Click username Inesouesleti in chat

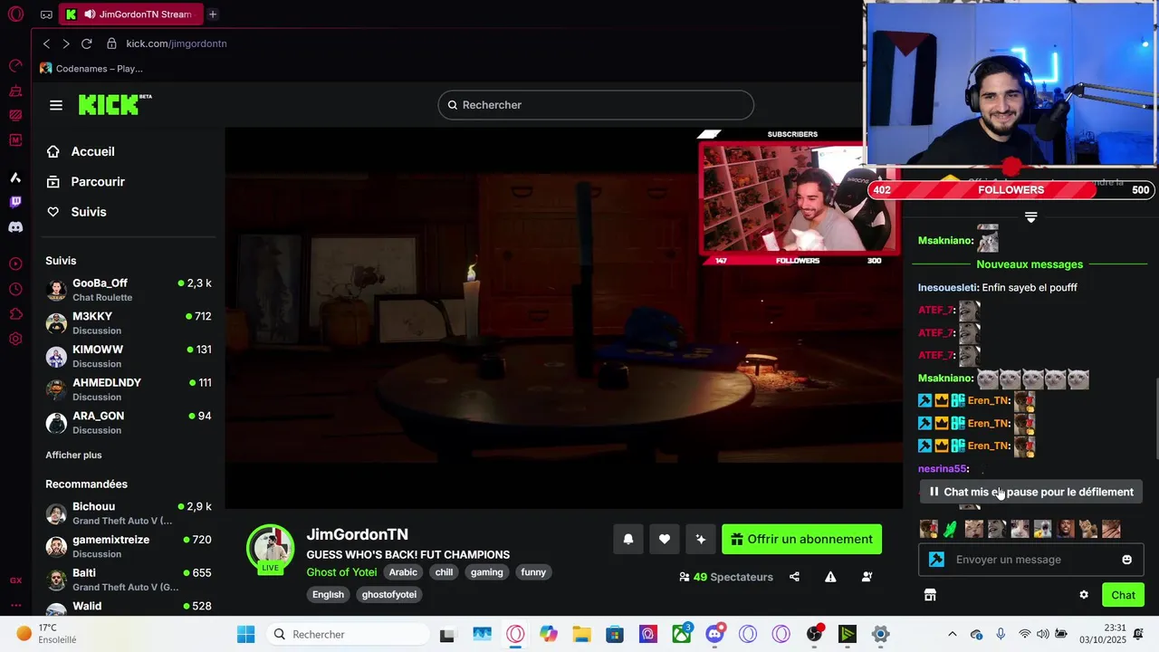(x=948, y=287)
